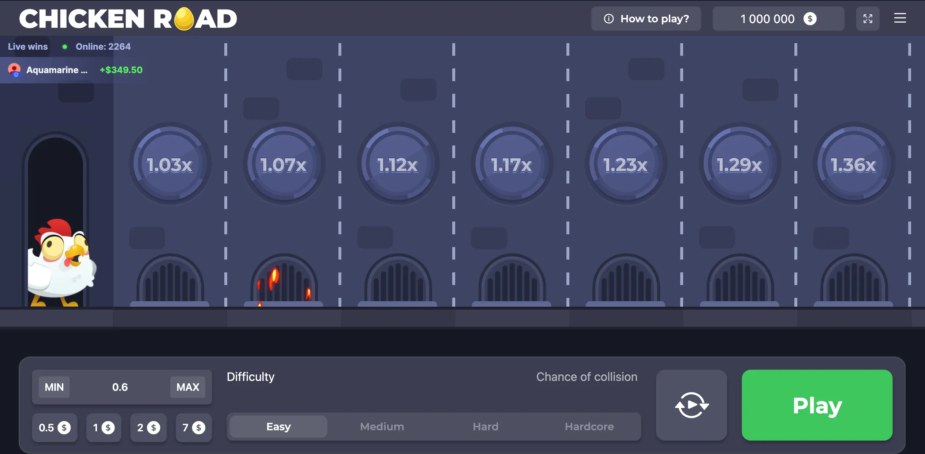Screen dimensions: 925x454
Task: Select Hardcore difficulty
Action: [589, 427]
